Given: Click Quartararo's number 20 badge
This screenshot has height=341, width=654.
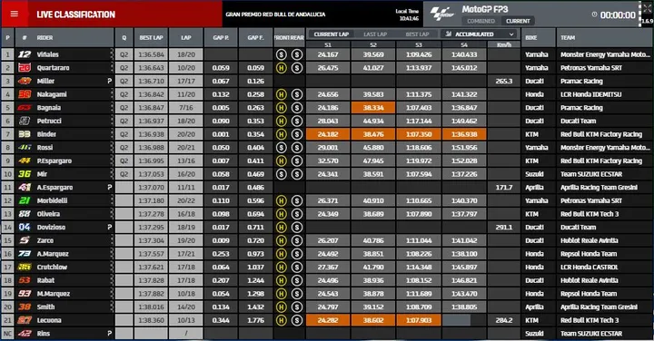Looking at the screenshot, I should point(25,67).
